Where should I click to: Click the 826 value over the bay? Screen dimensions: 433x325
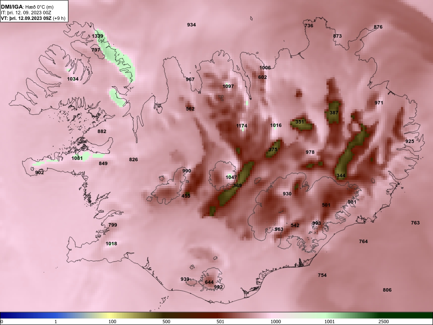coord(133,160)
